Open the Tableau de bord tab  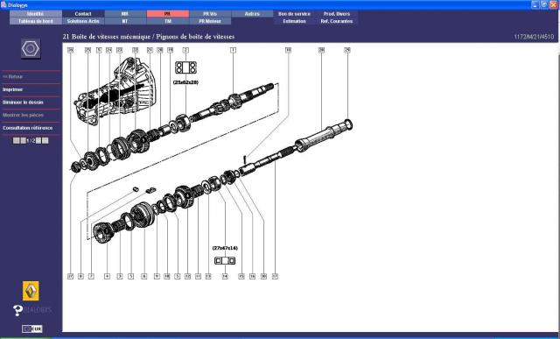pos(35,21)
